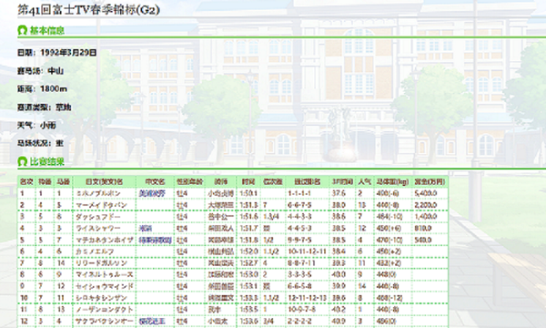The width and height of the screenshot is (546, 328).
Task: Open the 美浦波旁 horse link
Action: [152, 193]
